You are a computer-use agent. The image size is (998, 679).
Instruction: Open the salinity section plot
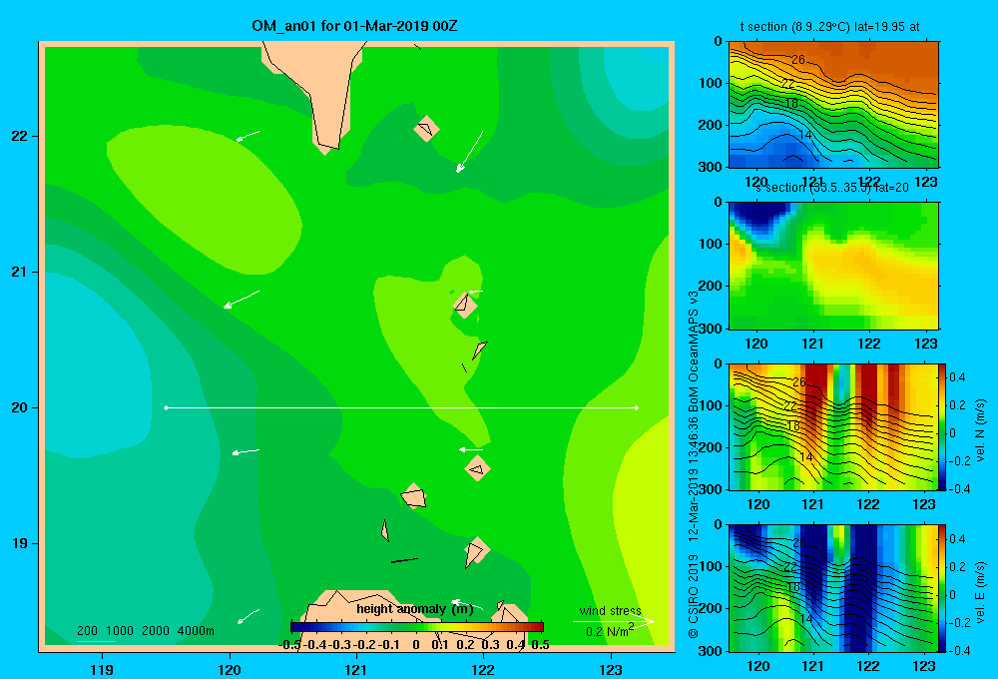tap(833, 266)
